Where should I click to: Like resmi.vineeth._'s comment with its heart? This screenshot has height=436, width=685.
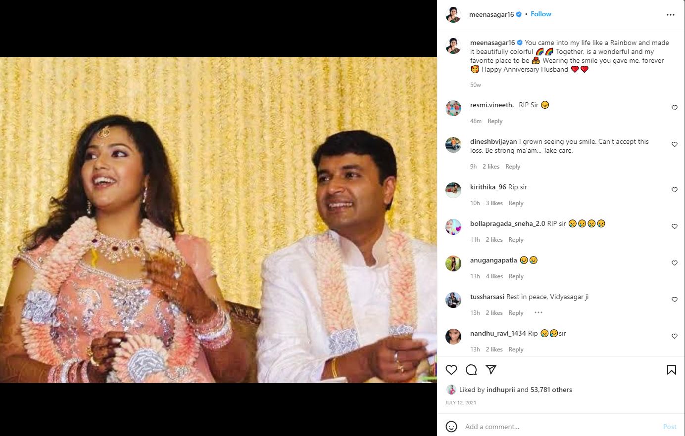675,107
